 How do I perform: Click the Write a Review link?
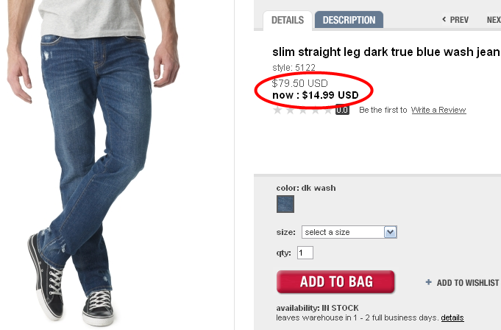coord(438,110)
